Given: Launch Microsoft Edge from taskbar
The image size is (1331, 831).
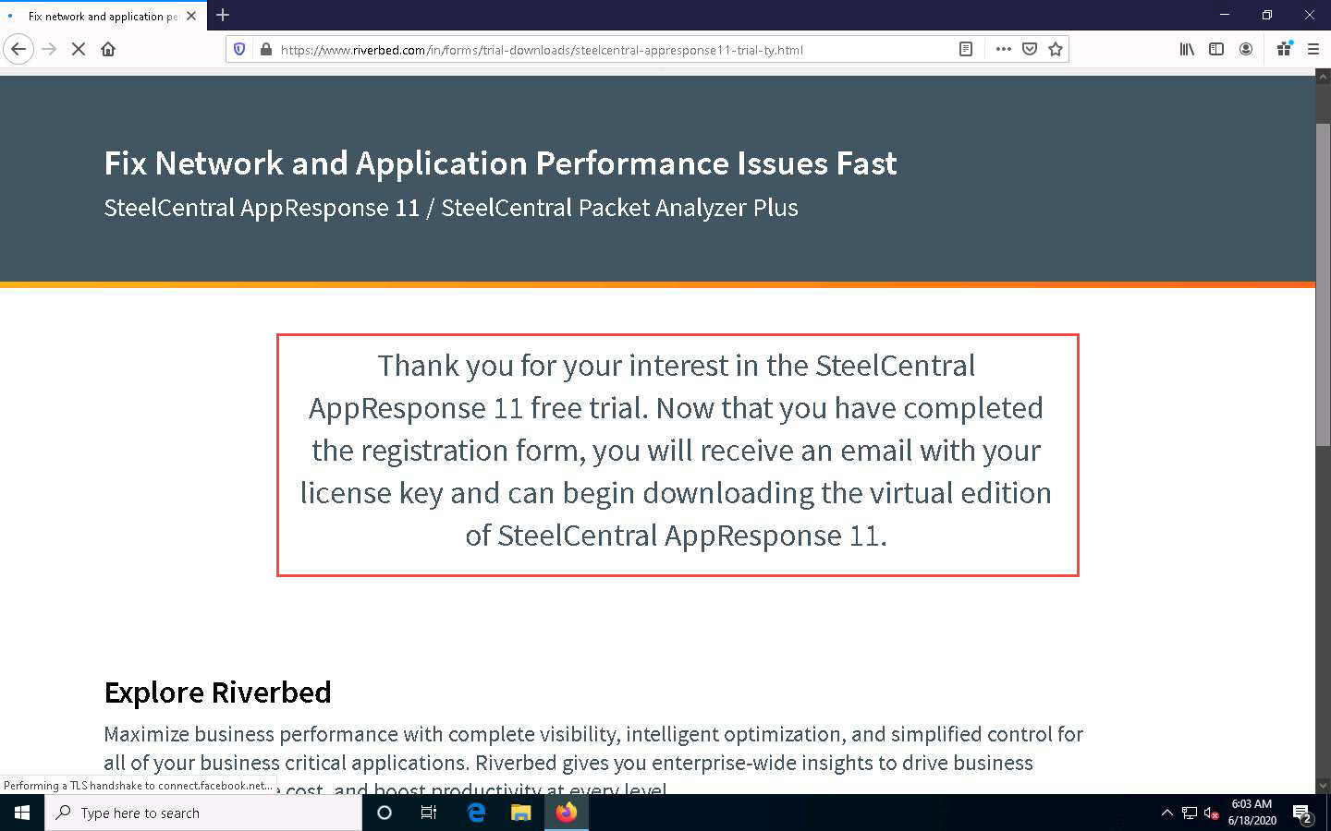Looking at the screenshot, I should [476, 813].
